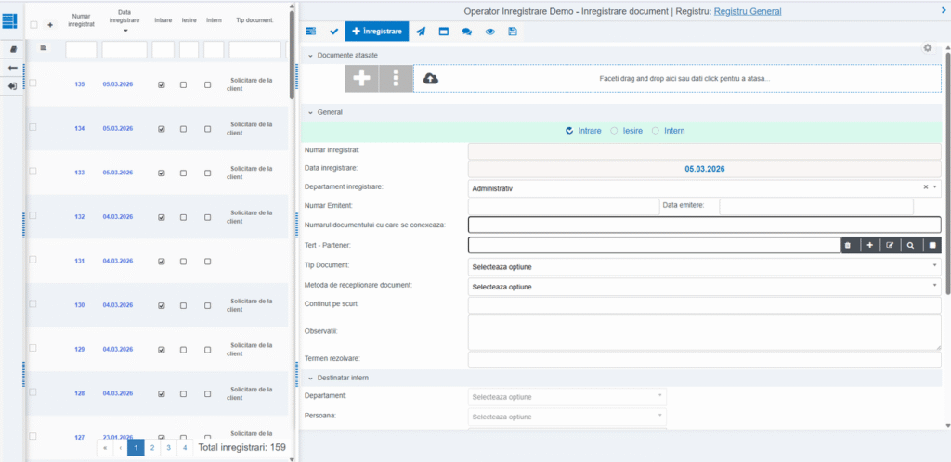951x462 pixels.
Task: Select the Iesire radio button
Action: point(614,131)
